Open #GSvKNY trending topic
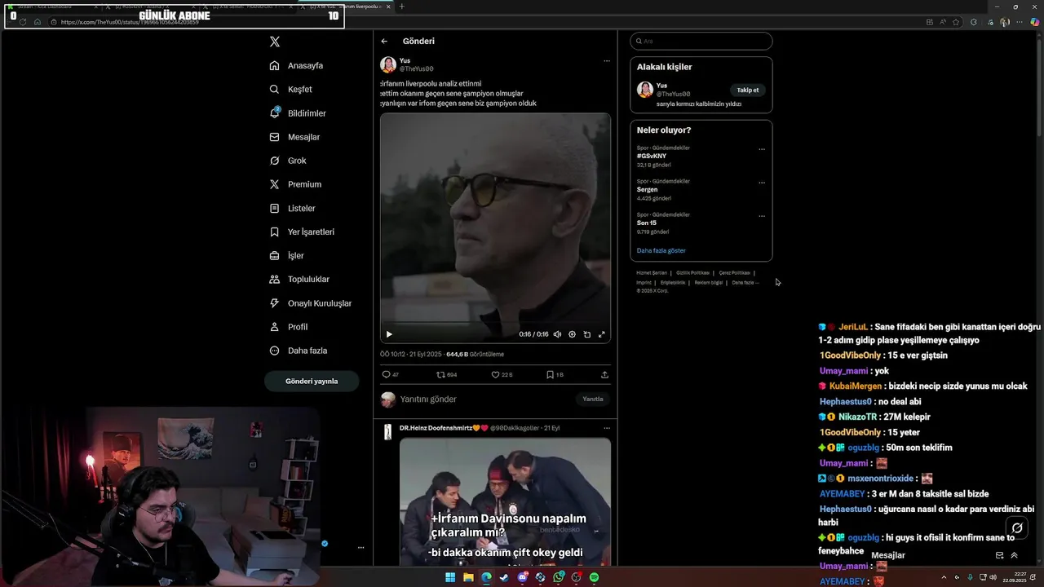The image size is (1044, 587). click(x=652, y=156)
